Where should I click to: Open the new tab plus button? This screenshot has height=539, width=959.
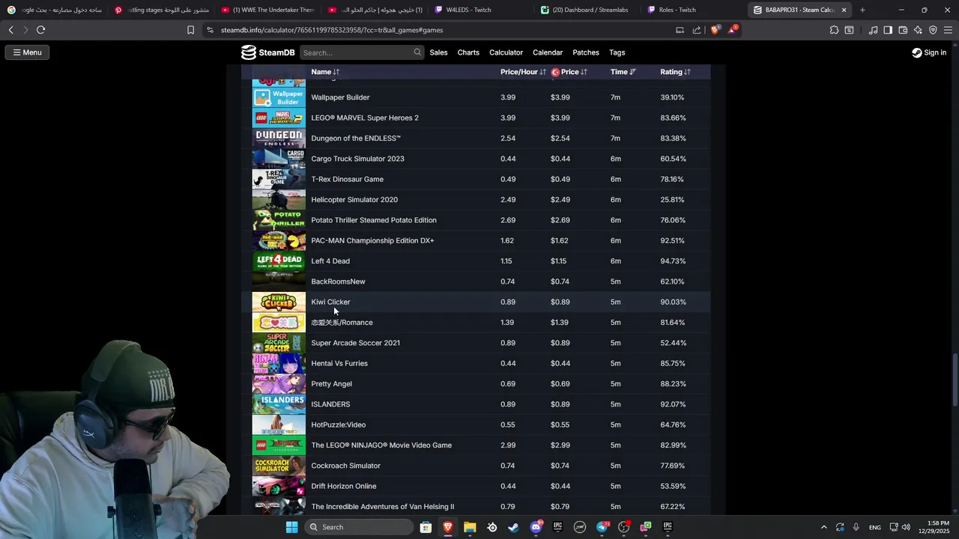pos(862,10)
